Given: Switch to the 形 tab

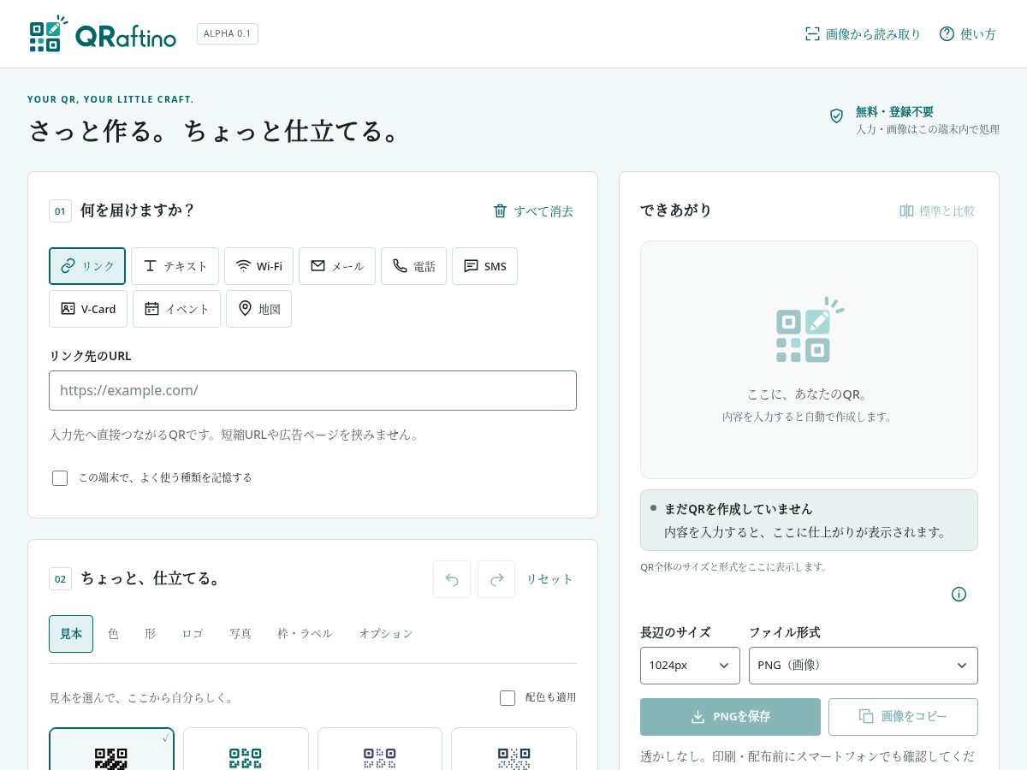Looking at the screenshot, I should [x=150, y=634].
